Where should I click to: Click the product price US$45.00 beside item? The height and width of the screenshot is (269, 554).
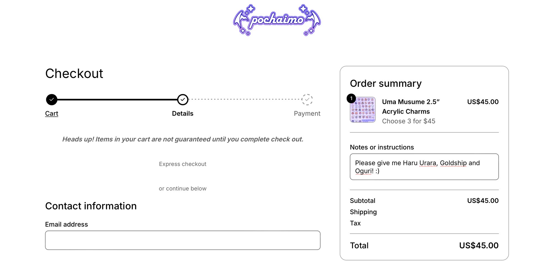tap(483, 102)
